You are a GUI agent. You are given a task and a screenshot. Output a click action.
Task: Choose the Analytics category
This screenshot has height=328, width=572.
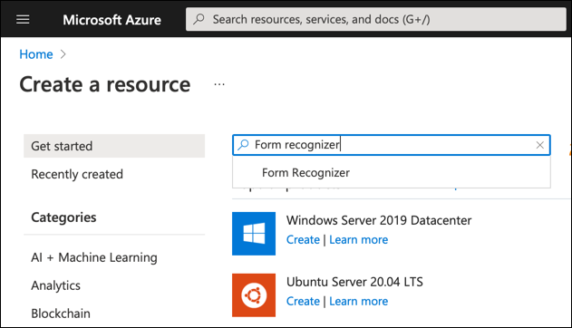click(56, 285)
